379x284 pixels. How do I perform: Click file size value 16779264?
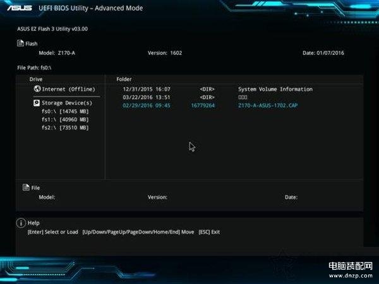(203, 105)
